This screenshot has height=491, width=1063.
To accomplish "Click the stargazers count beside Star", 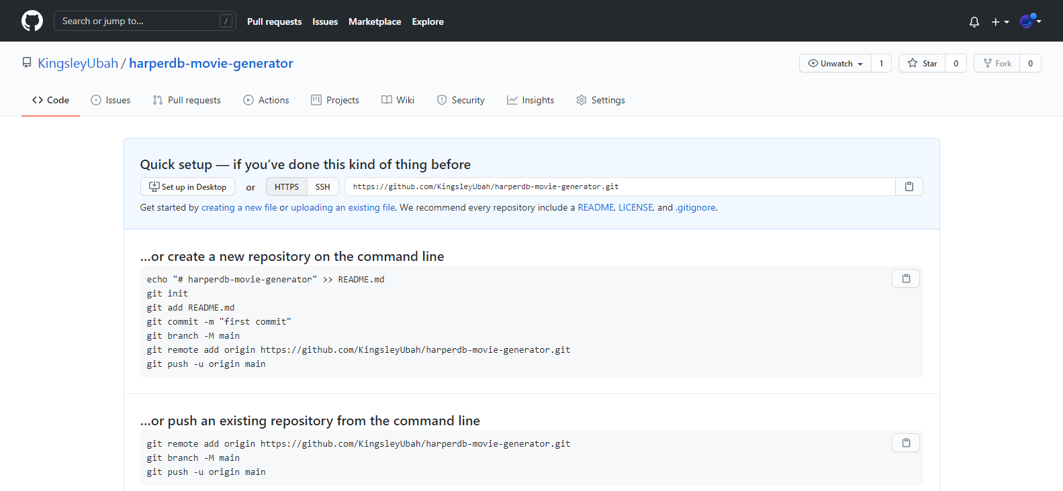I will [956, 63].
